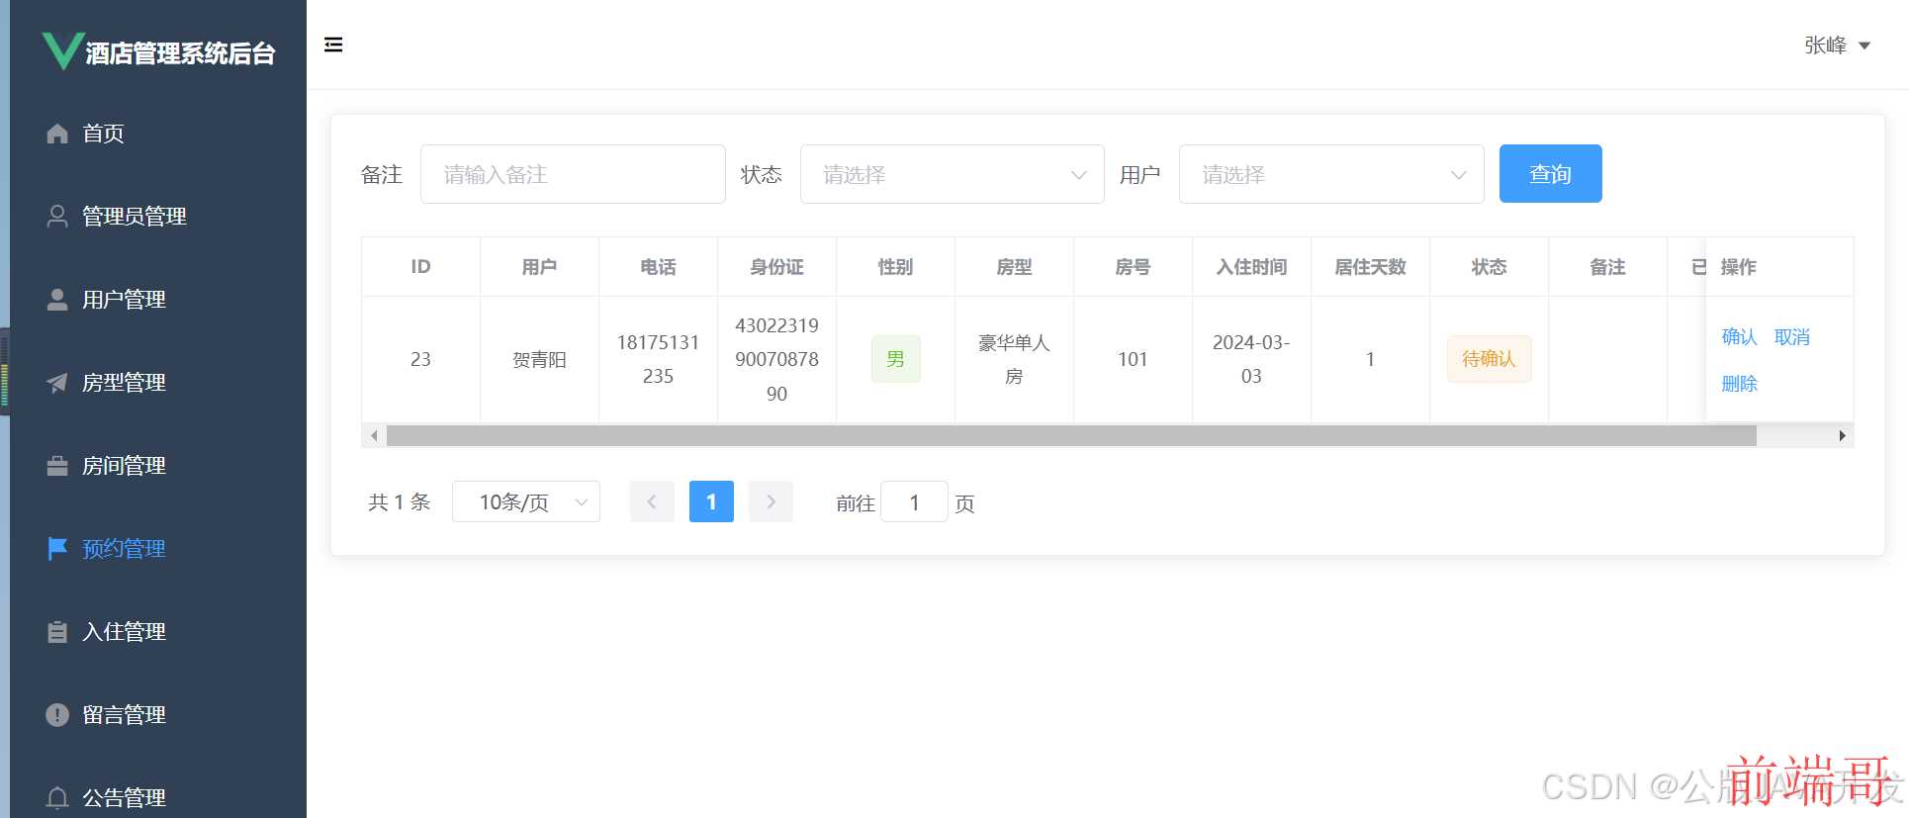
Task: Open the 10条/页 page size dropdown
Action: [526, 501]
